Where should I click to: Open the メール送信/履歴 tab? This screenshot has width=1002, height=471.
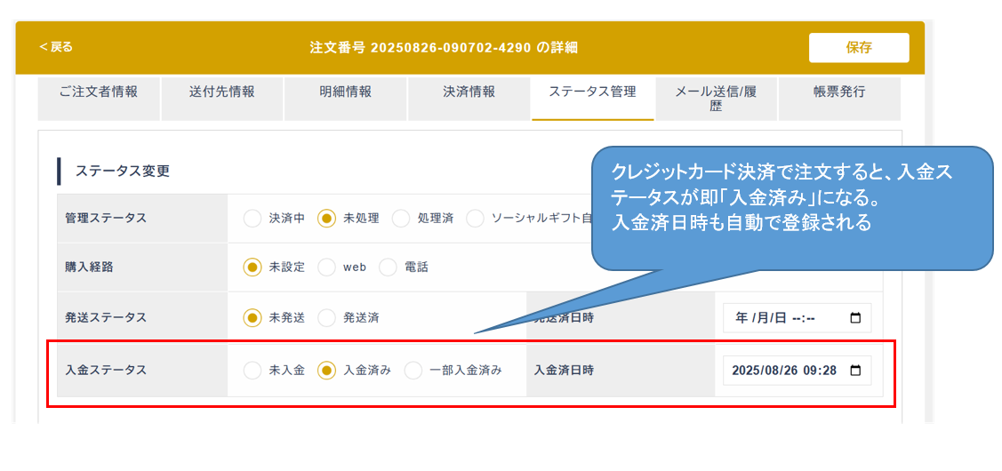[716, 98]
